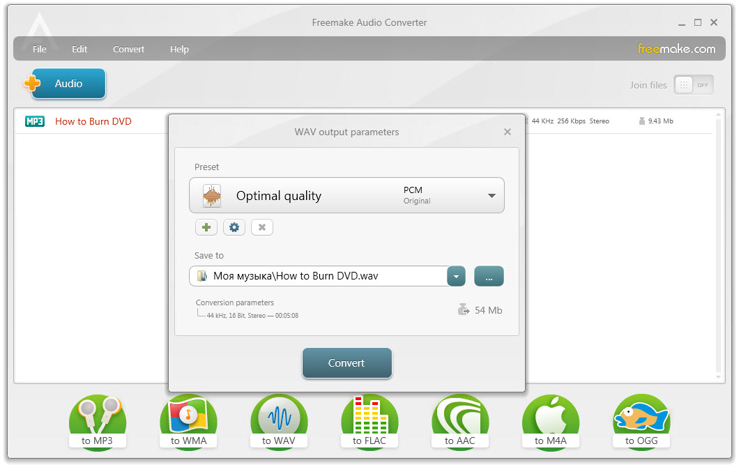Expand the Optimal quality preset dropdown
Screen dimensions: 739x467
[492, 196]
